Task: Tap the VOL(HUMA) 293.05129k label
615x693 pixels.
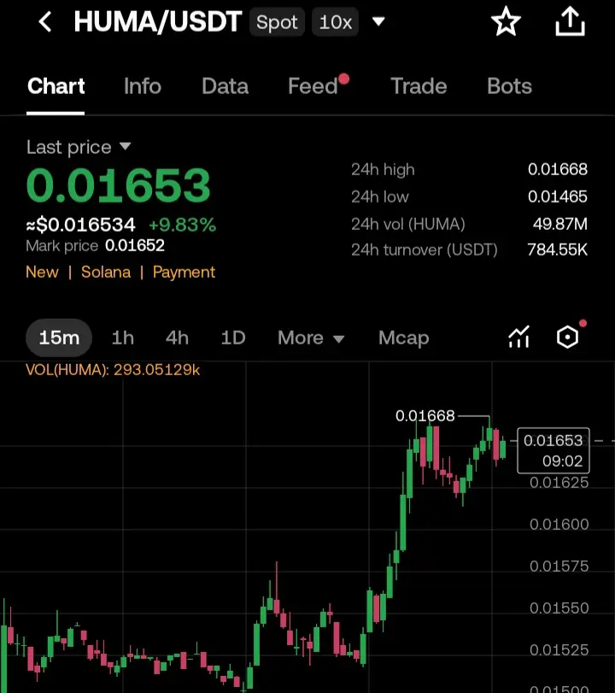Action: tap(113, 369)
